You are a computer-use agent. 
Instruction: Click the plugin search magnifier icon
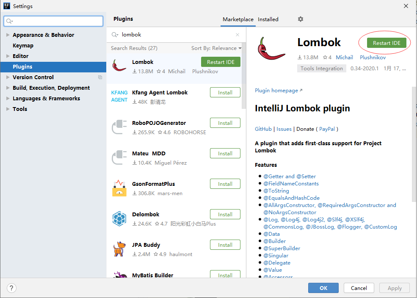(115, 35)
